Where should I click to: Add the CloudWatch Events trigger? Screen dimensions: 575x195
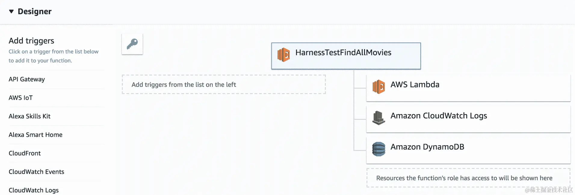[x=36, y=172]
